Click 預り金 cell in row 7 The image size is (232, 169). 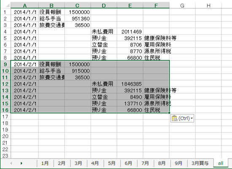(x=104, y=51)
